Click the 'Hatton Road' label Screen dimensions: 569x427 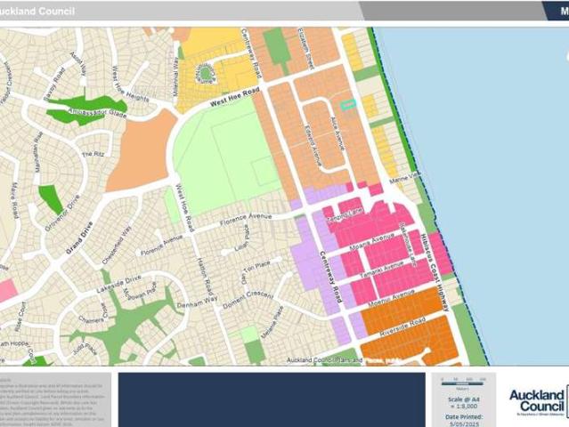pos(204,277)
